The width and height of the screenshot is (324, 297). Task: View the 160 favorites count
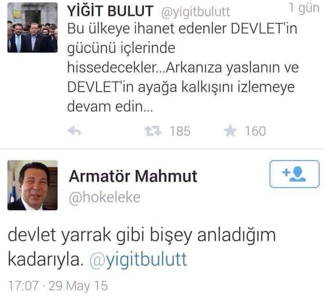[x=256, y=131]
